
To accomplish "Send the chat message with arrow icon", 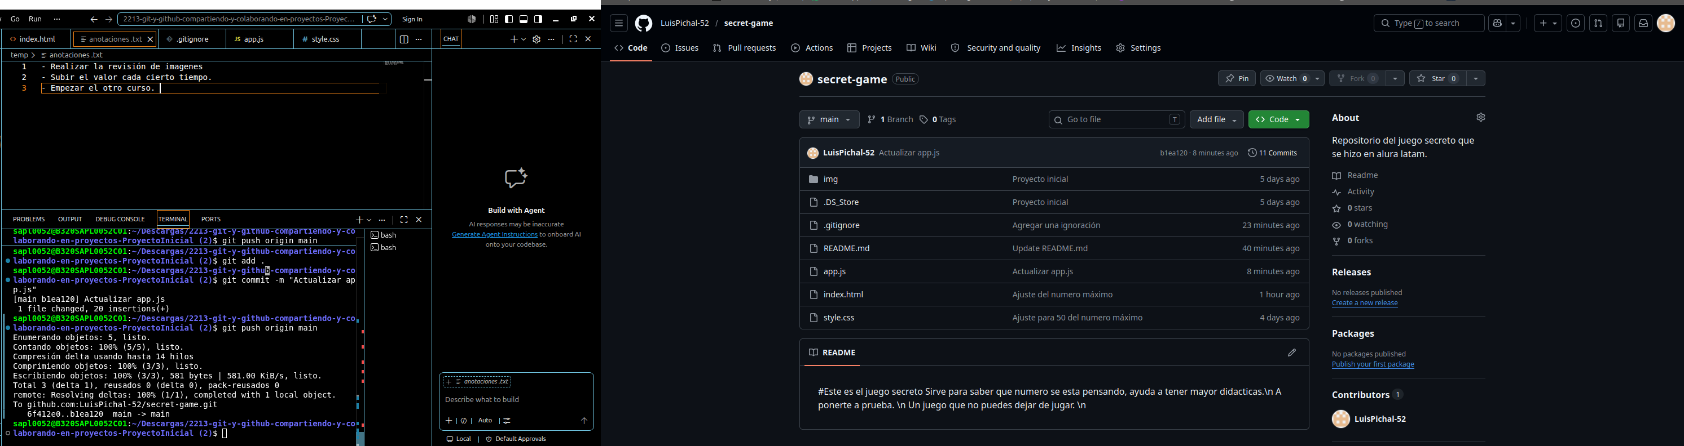I will 584,421.
